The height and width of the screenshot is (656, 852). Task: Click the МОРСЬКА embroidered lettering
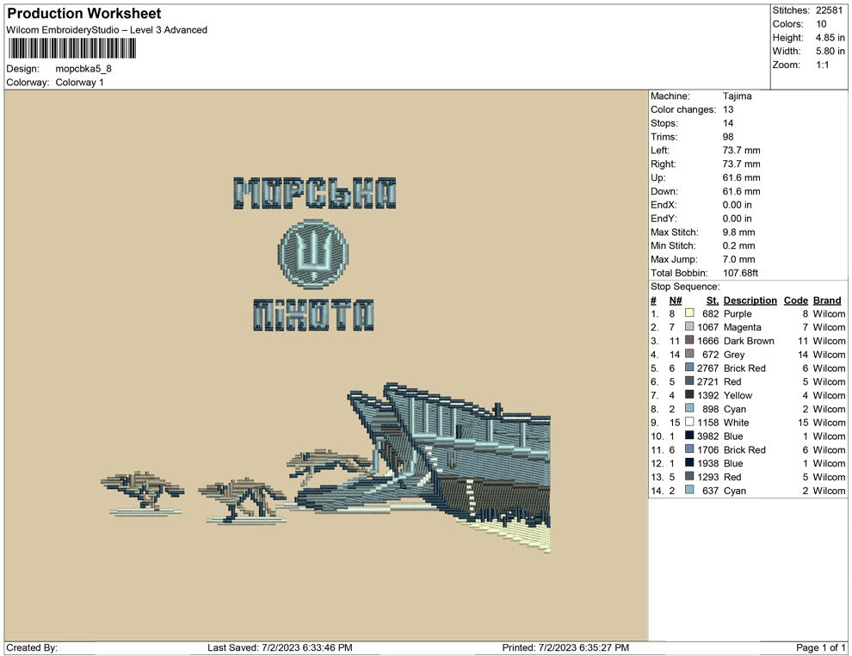tap(315, 193)
